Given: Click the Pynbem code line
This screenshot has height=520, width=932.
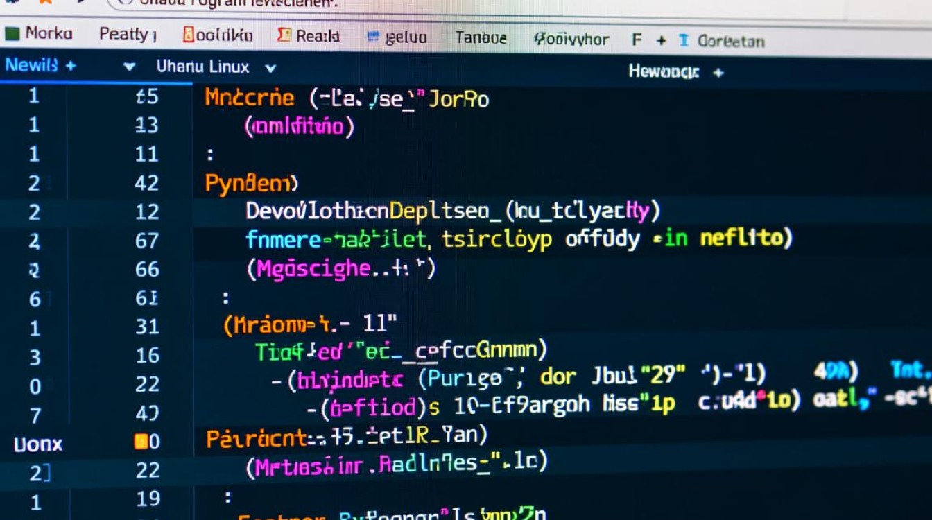Looking at the screenshot, I should [251, 184].
